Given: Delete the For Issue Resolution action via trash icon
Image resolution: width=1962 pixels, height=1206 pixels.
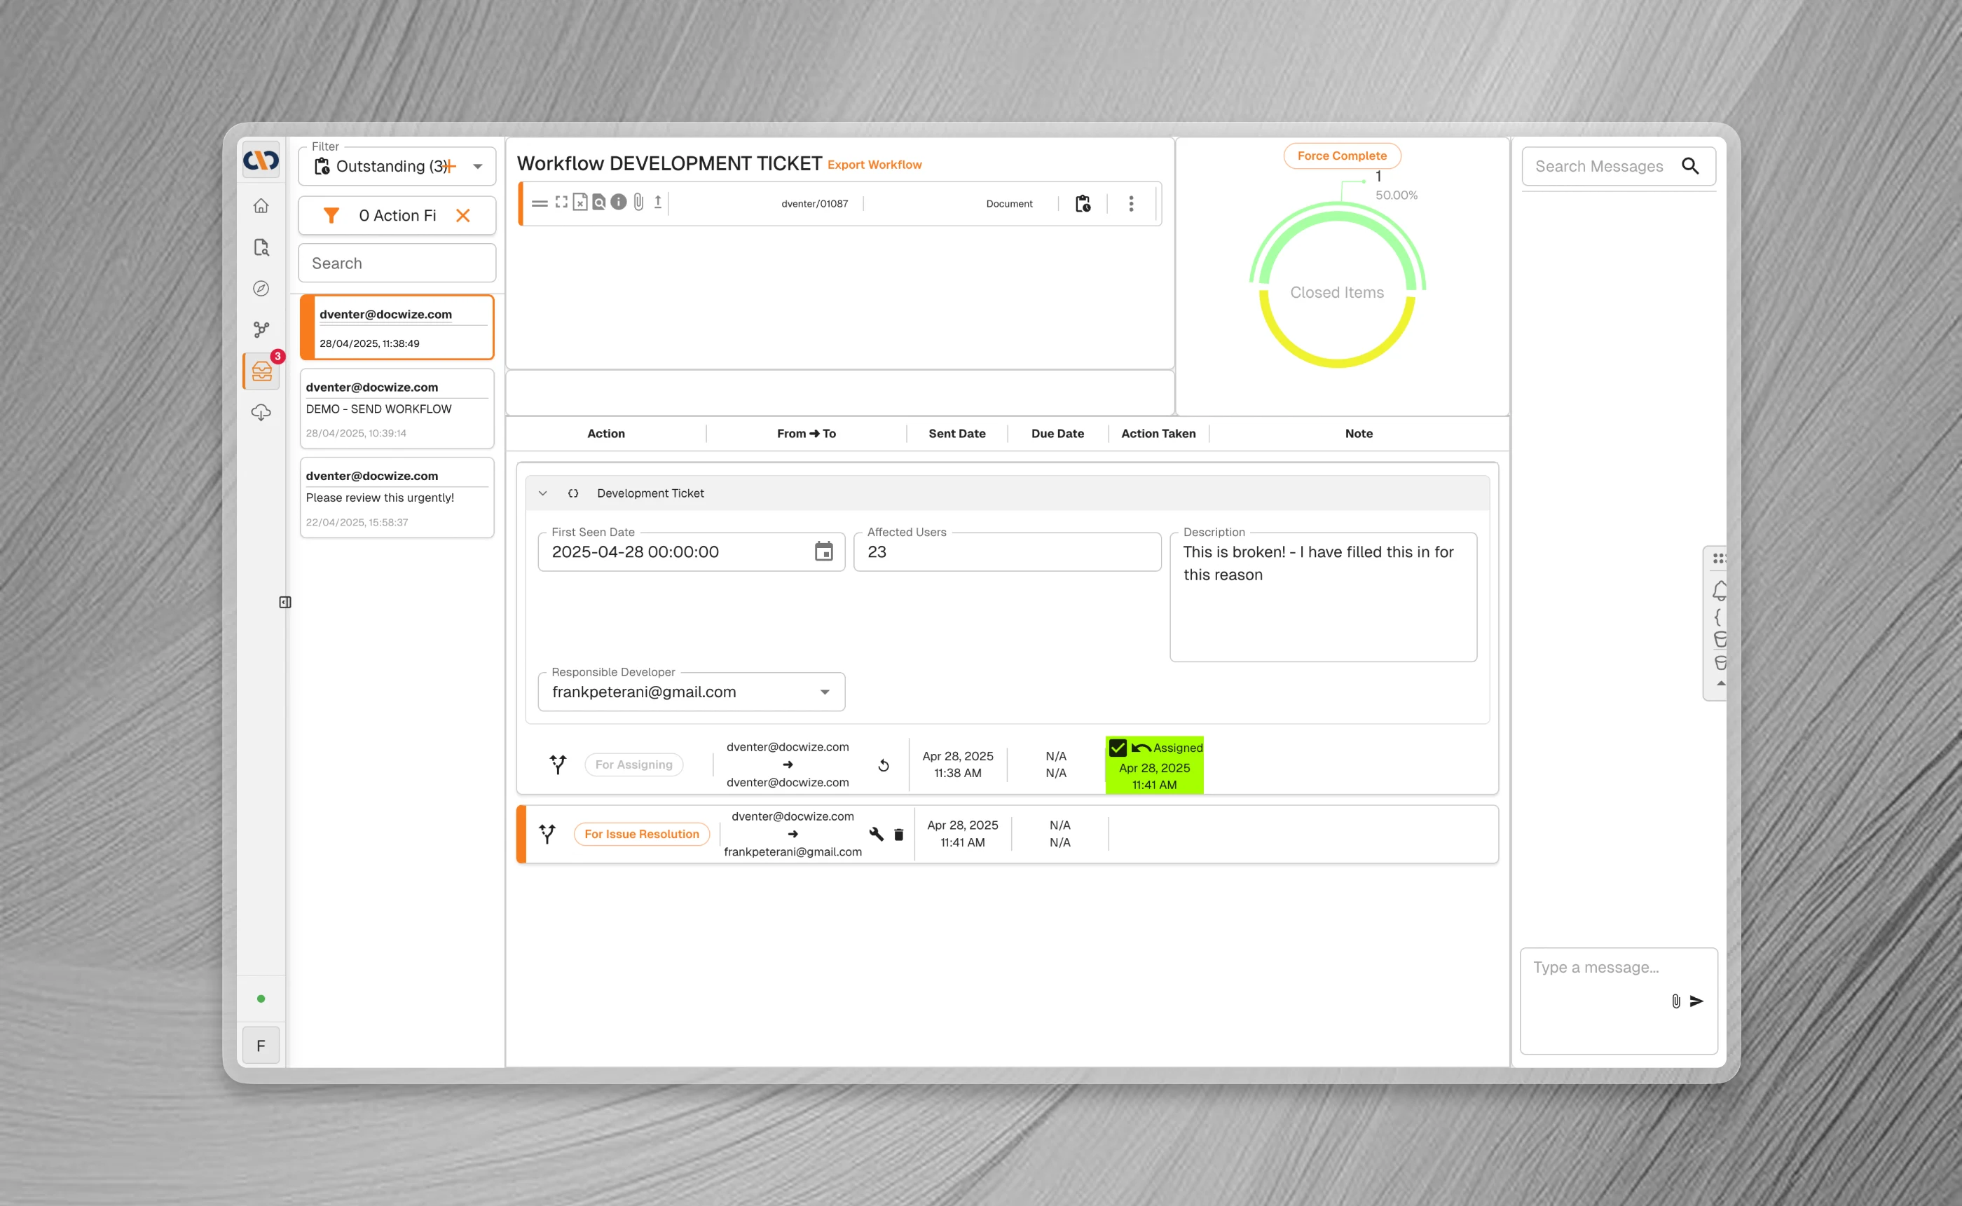Looking at the screenshot, I should coord(899,835).
